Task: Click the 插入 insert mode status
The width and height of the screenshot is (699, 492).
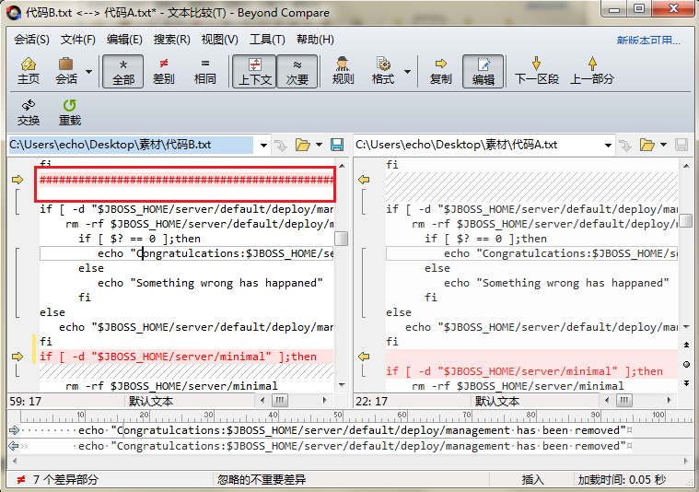Action: pos(532,479)
